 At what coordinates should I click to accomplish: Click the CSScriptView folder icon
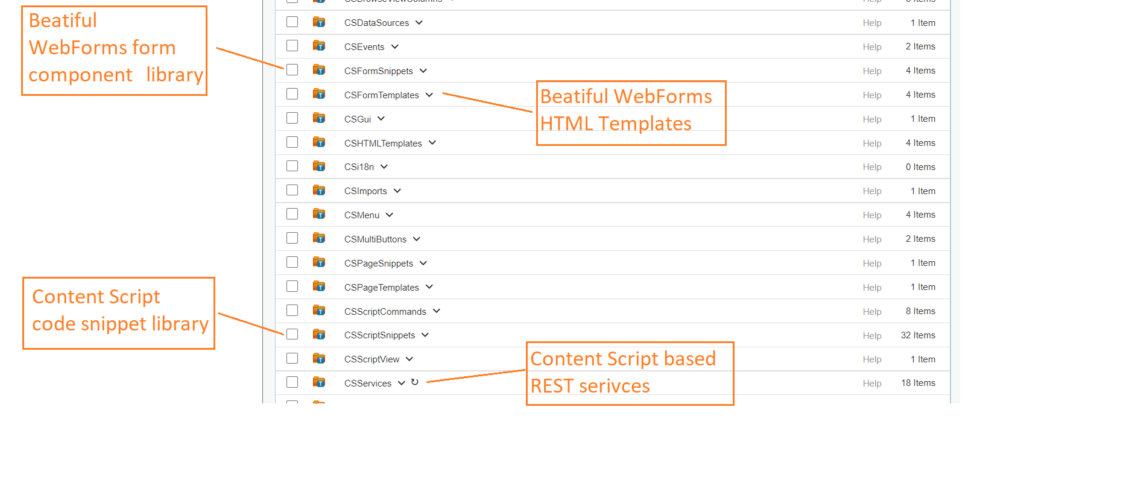coord(319,359)
